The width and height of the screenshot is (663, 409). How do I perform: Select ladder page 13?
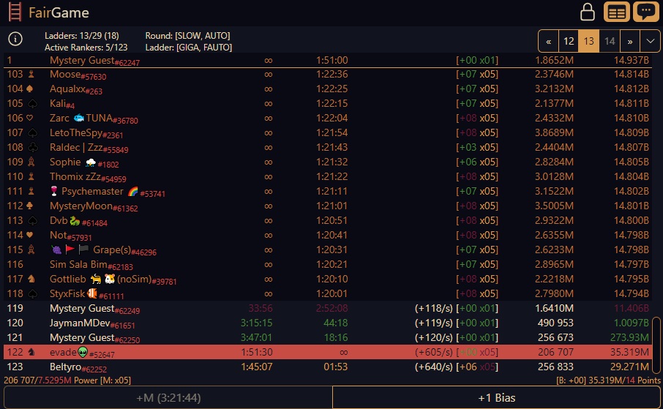pyautogui.click(x=588, y=41)
